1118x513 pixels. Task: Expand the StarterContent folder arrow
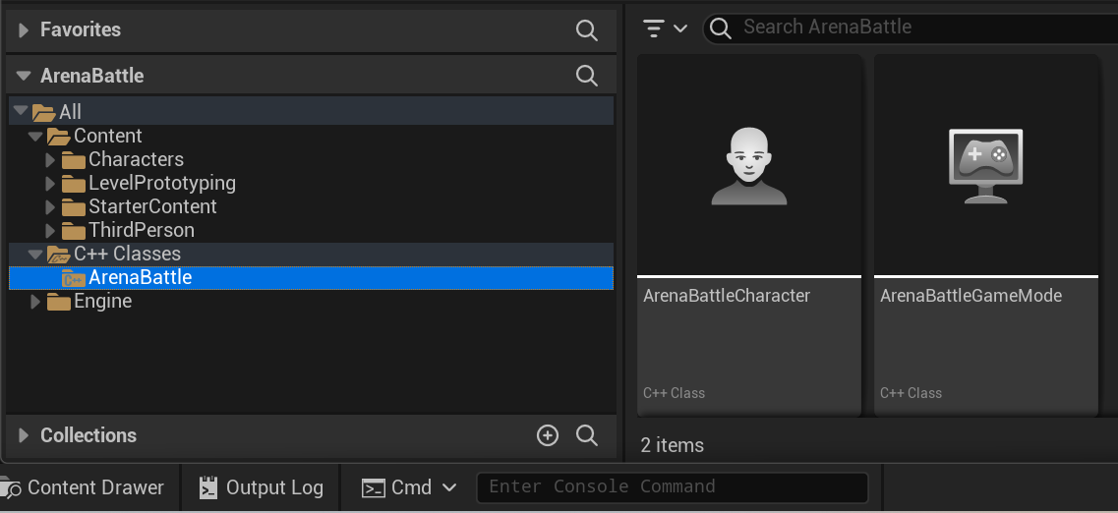coord(50,206)
